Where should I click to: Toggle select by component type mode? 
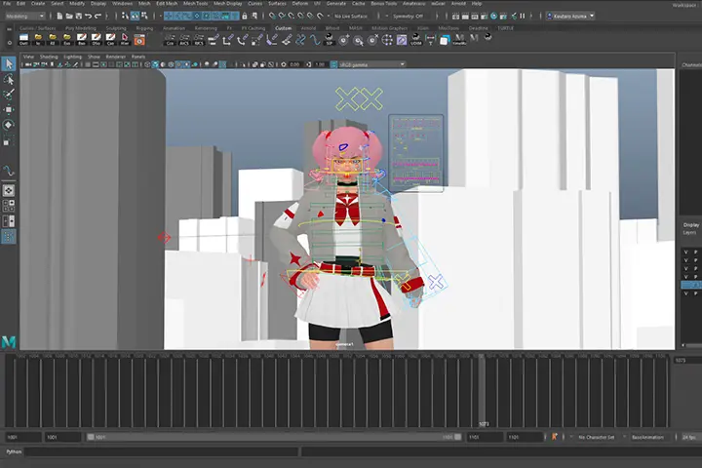(x=144, y=17)
